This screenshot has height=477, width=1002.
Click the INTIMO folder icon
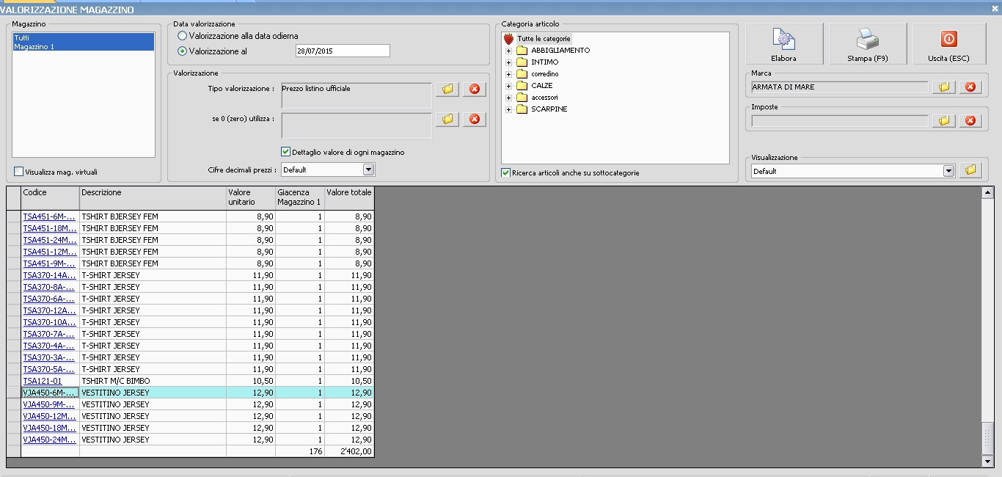522,62
